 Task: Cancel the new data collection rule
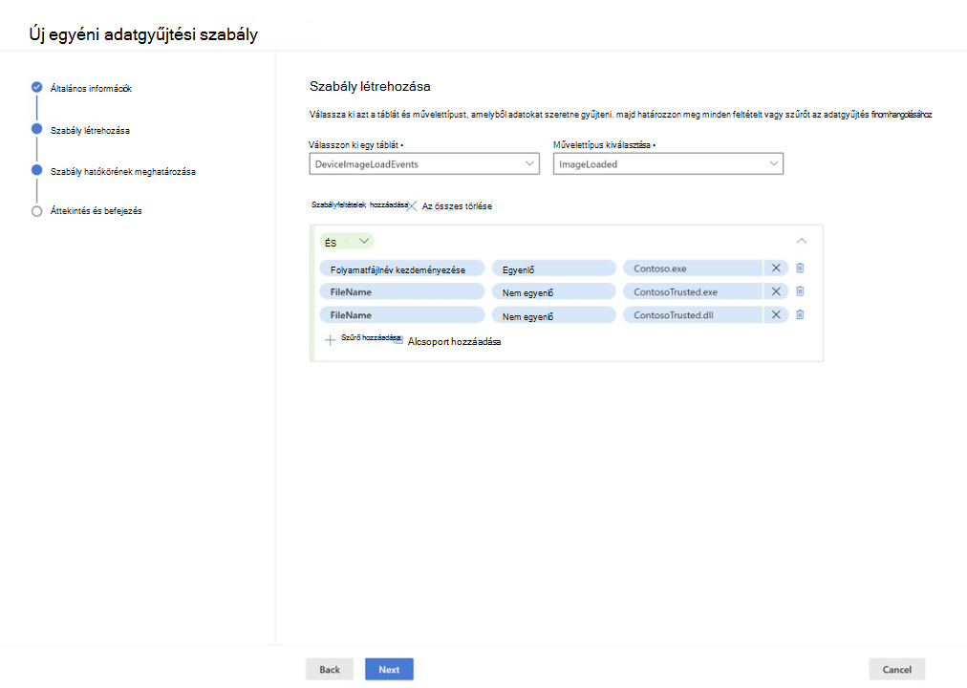tap(896, 669)
